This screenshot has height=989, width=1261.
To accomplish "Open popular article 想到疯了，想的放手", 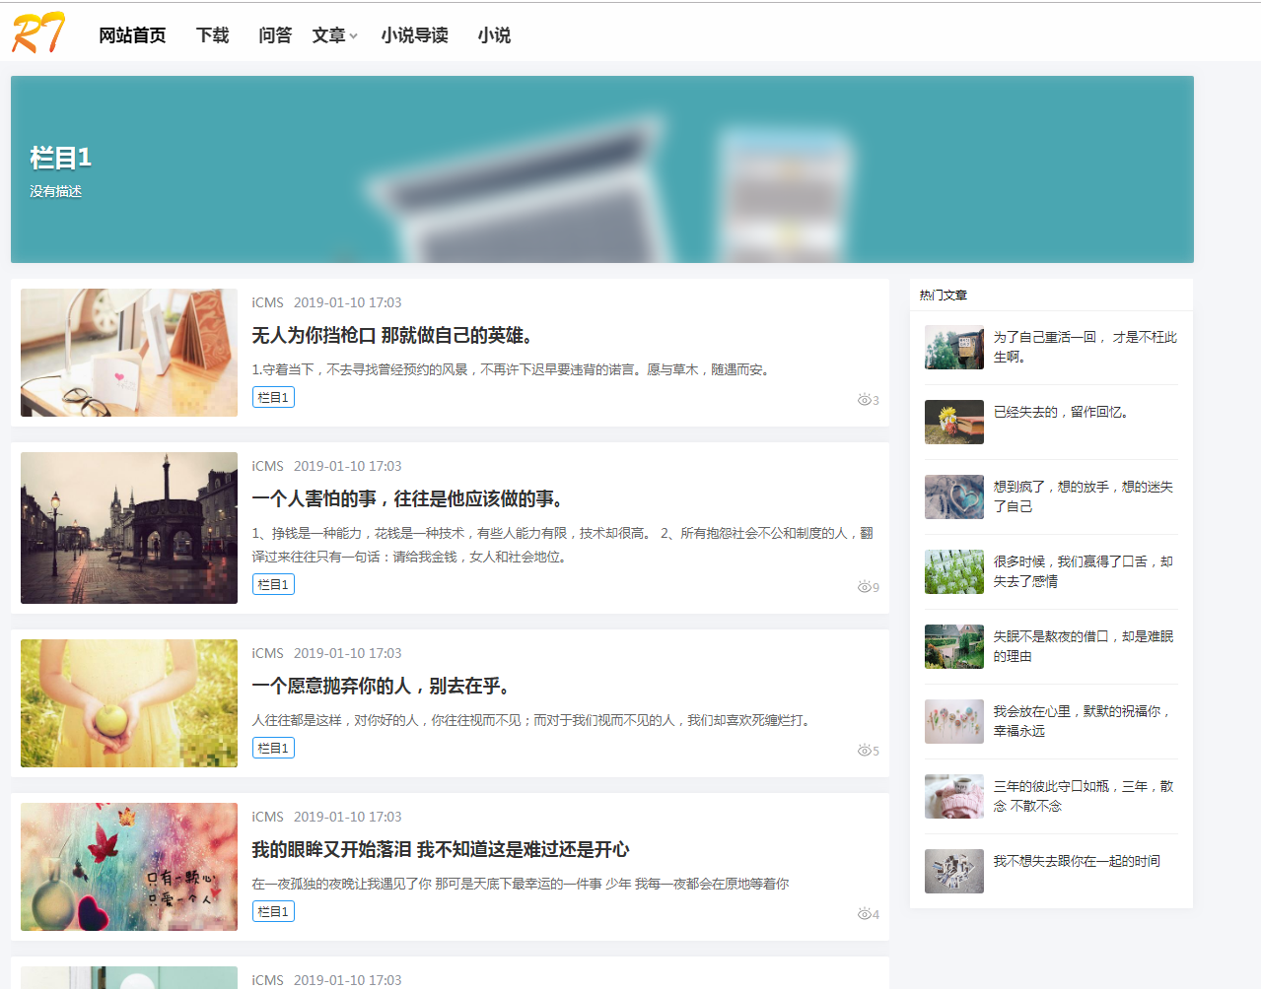I will click(x=1084, y=496).
